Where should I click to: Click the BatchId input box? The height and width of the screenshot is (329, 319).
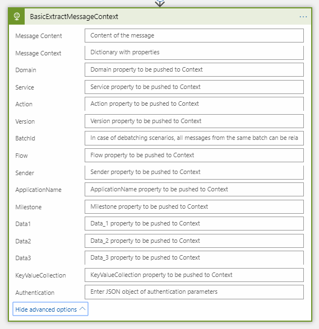pyautogui.click(x=194, y=138)
